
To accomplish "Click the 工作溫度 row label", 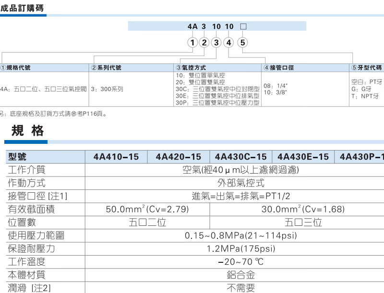I will click(27, 262).
